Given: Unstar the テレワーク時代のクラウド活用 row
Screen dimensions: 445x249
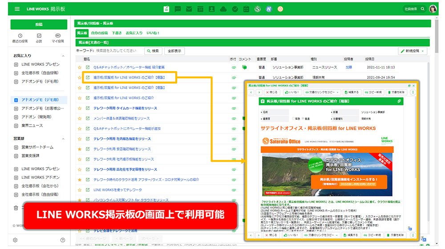Looking at the screenshot, I should (x=80, y=180).
